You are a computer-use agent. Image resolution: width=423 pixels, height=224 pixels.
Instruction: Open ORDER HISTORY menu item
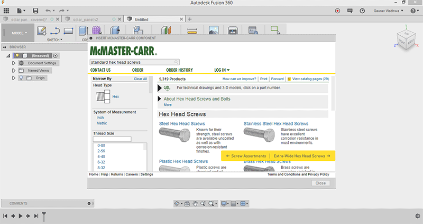pyautogui.click(x=179, y=70)
